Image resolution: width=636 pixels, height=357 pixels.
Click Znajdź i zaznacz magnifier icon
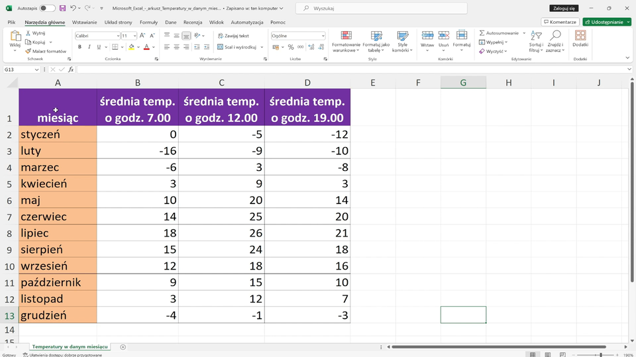point(555,40)
